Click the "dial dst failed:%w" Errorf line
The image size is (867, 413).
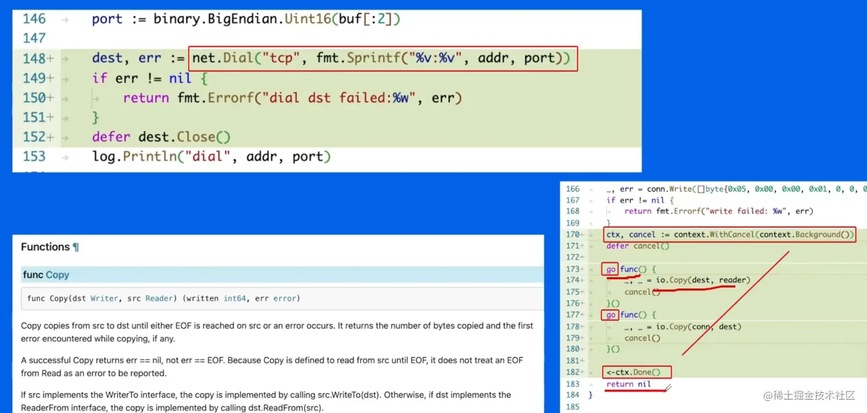click(292, 98)
